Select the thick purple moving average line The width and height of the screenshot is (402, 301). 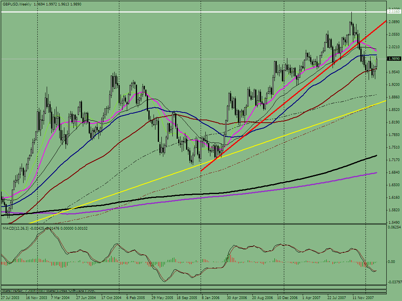[189, 198]
